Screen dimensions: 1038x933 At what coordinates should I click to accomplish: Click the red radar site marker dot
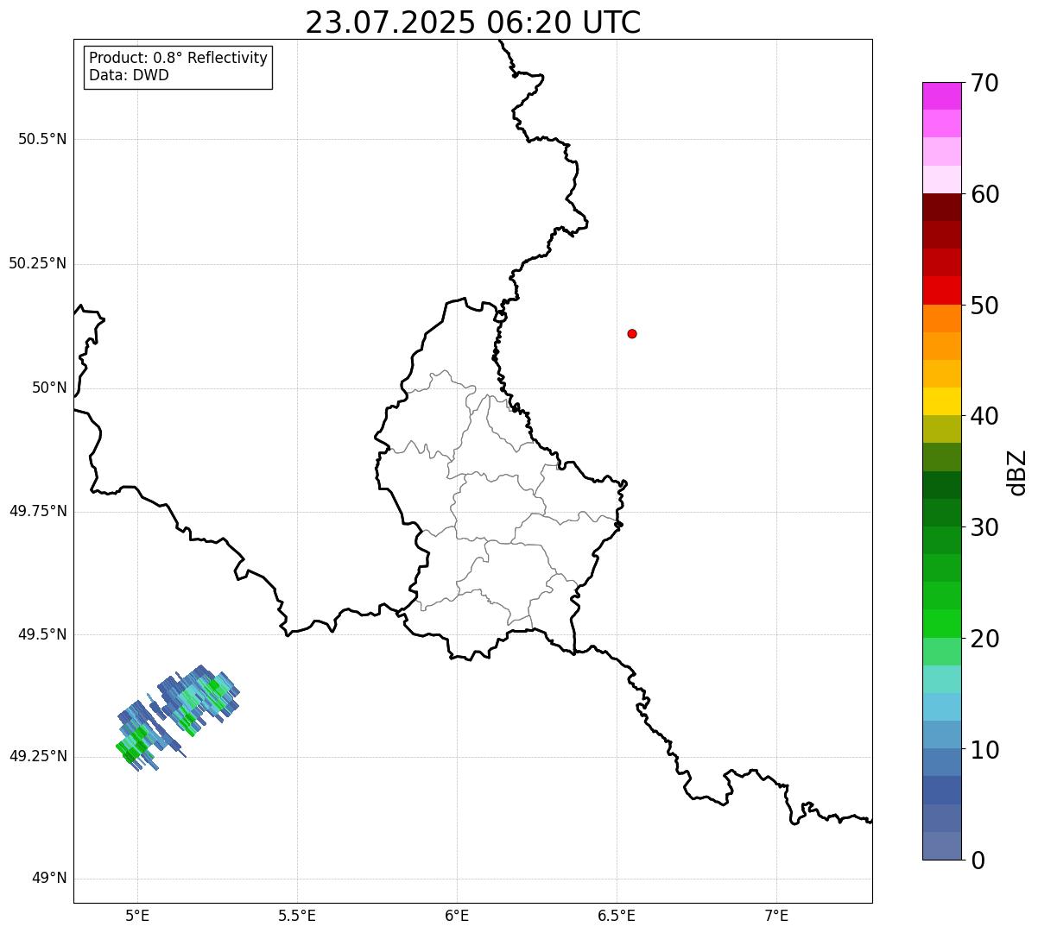point(632,333)
